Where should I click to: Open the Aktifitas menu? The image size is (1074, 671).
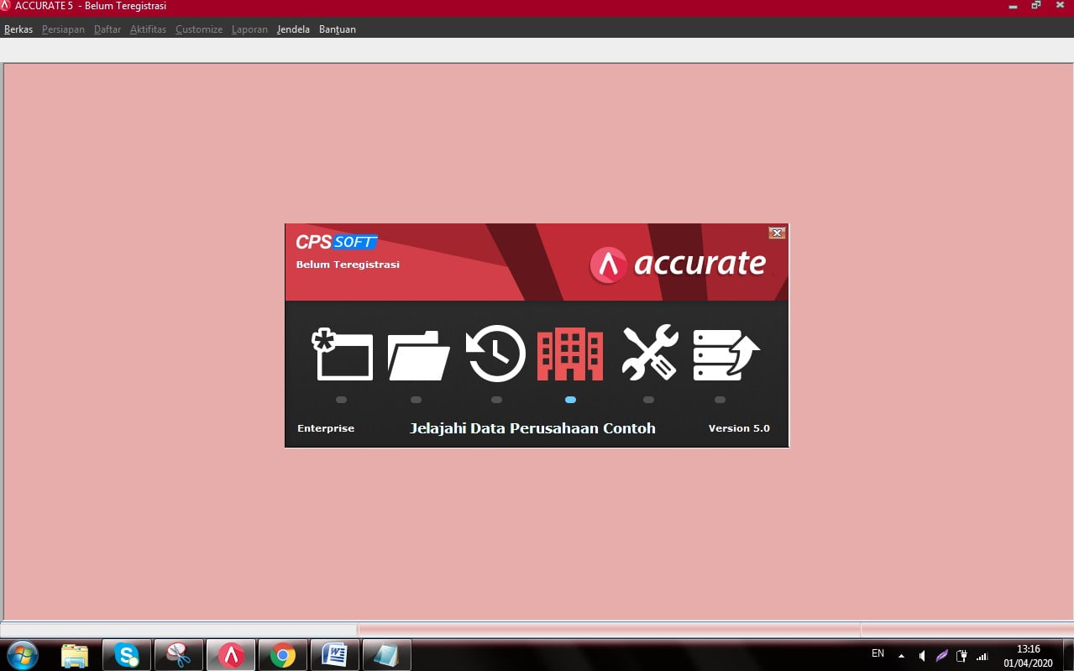[x=148, y=29]
